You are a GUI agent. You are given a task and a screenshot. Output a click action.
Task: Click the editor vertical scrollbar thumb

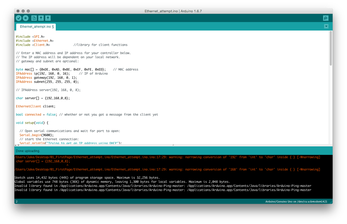[331, 48]
